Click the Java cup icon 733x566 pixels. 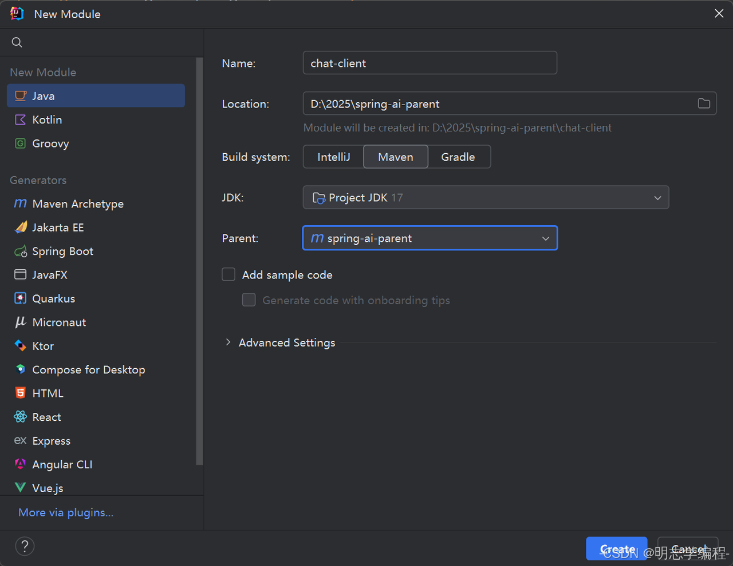point(21,95)
